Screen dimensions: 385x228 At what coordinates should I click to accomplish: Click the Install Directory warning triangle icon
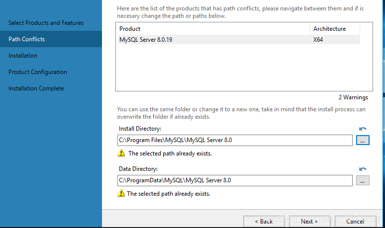[x=121, y=153]
